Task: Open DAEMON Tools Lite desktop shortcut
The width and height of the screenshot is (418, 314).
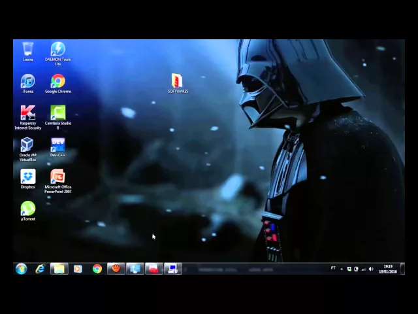Action: coord(58,54)
